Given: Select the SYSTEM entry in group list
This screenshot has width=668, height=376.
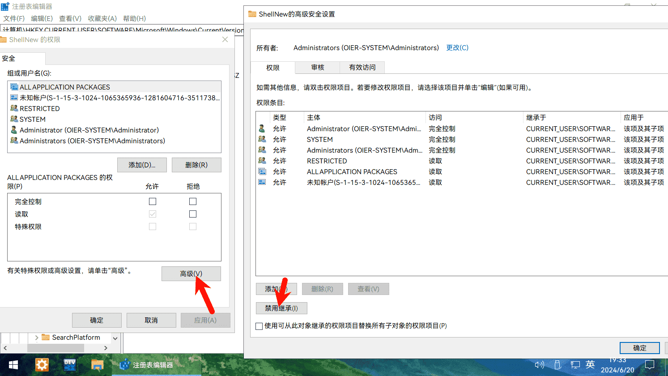Looking at the screenshot, I should [x=33, y=120].
